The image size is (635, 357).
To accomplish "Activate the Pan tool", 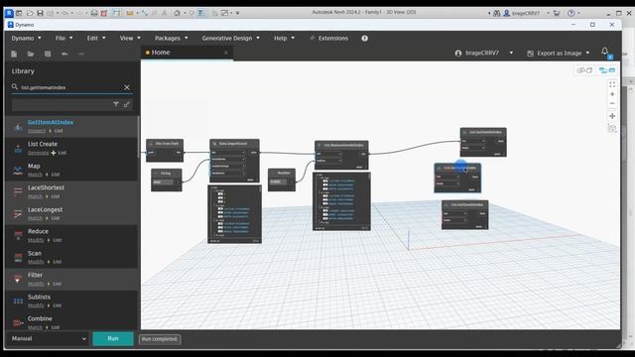I will click(x=612, y=116).
